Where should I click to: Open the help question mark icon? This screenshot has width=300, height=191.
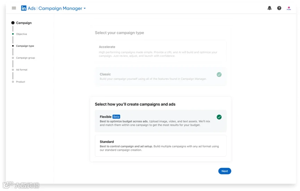[x=279, y=8]
